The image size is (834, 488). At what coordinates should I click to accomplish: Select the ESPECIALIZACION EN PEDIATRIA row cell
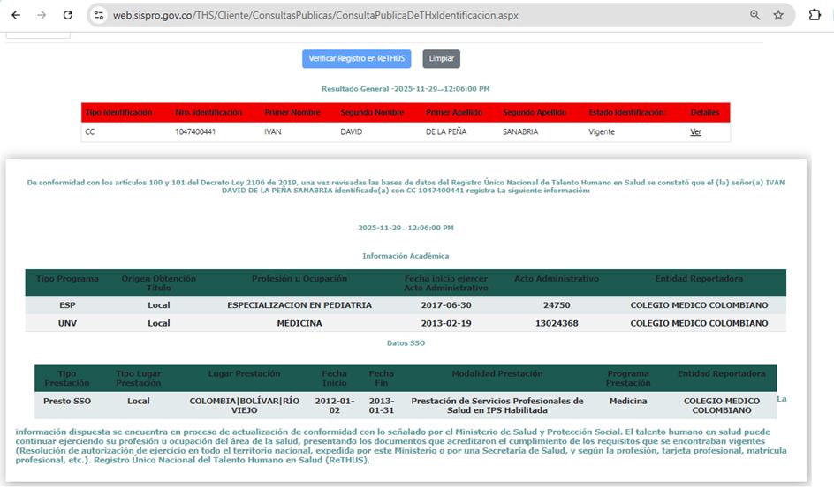299,305
